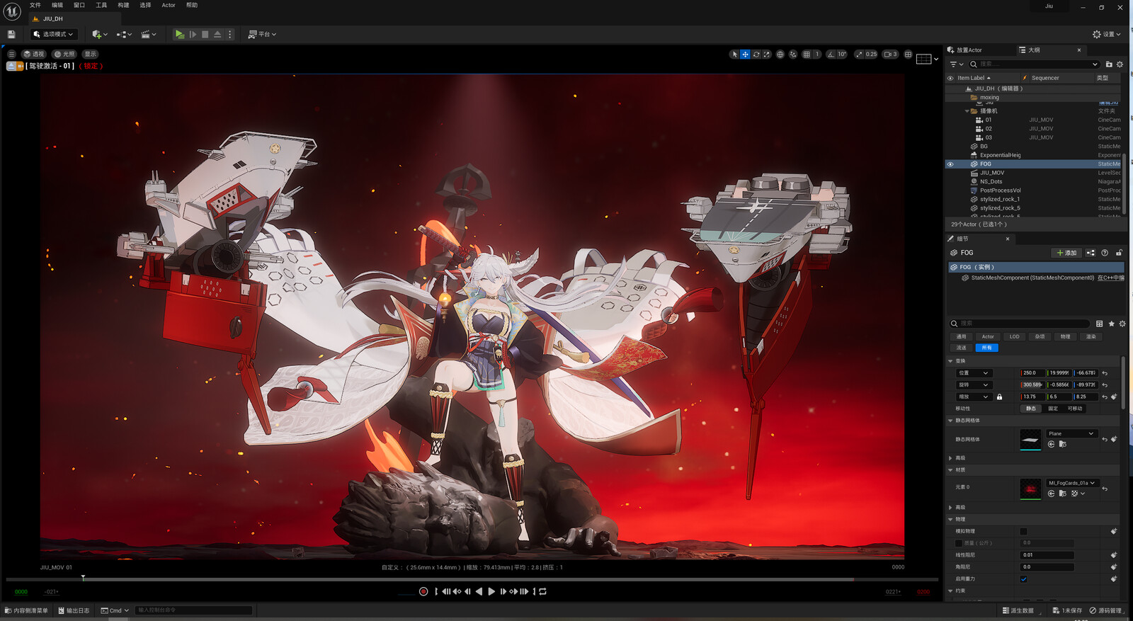Select the Scale tool in the viewport toolbar
This screenshot has height=621, width=1133.
click(767, 54)
